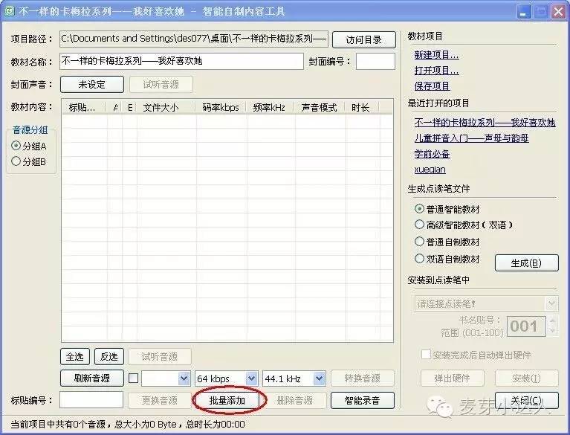
Task: Click 书名贴号 001 field
Action: click(526, 326)
